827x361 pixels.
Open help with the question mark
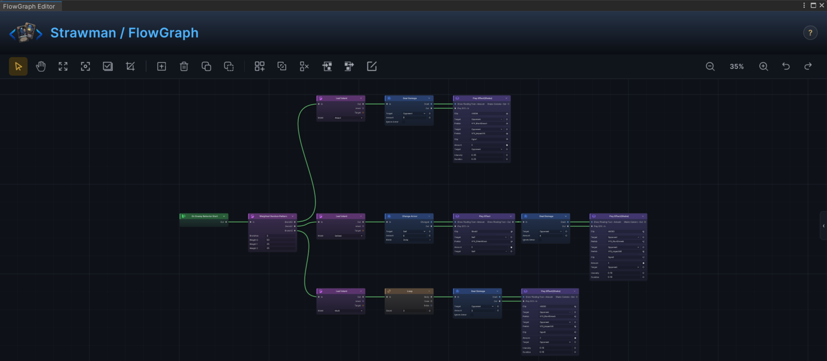point(810,33)
